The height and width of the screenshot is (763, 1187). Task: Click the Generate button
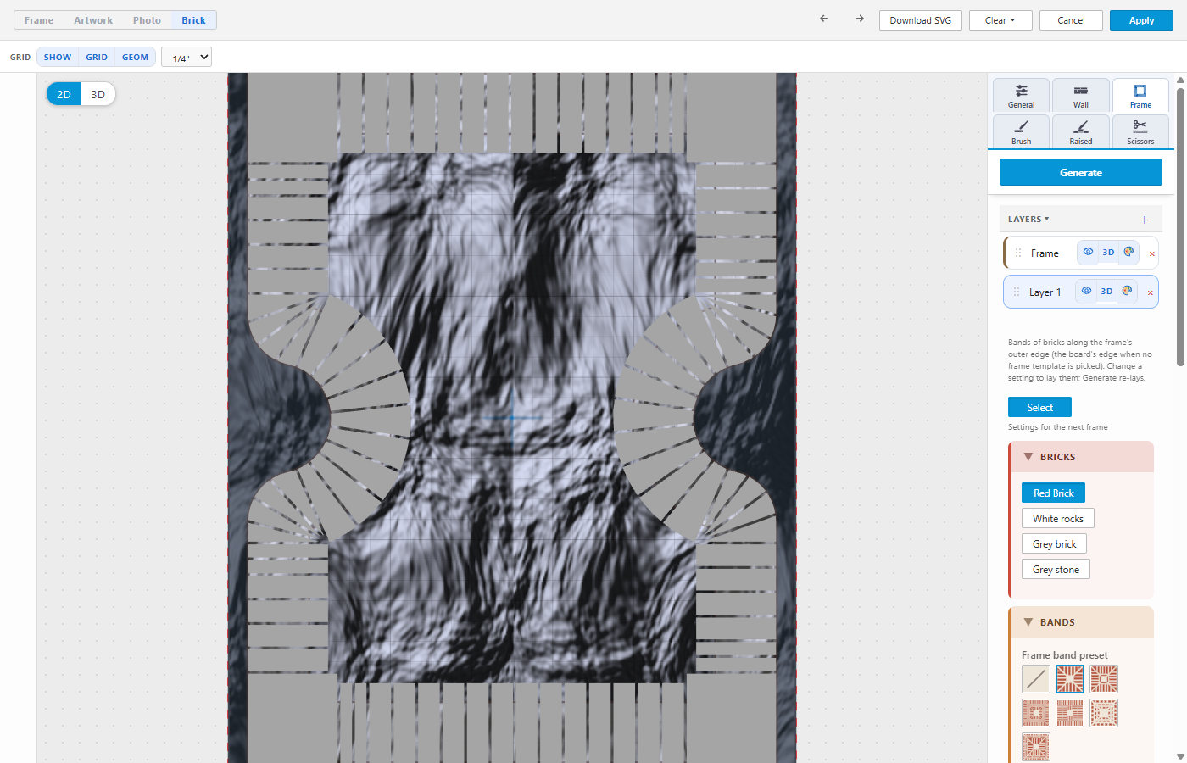pos(1081,172)
